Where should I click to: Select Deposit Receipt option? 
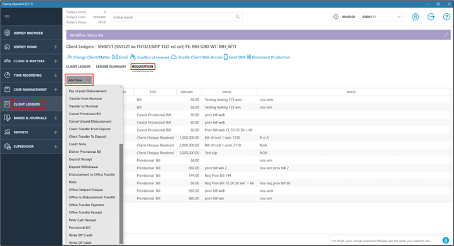(80, 159)
